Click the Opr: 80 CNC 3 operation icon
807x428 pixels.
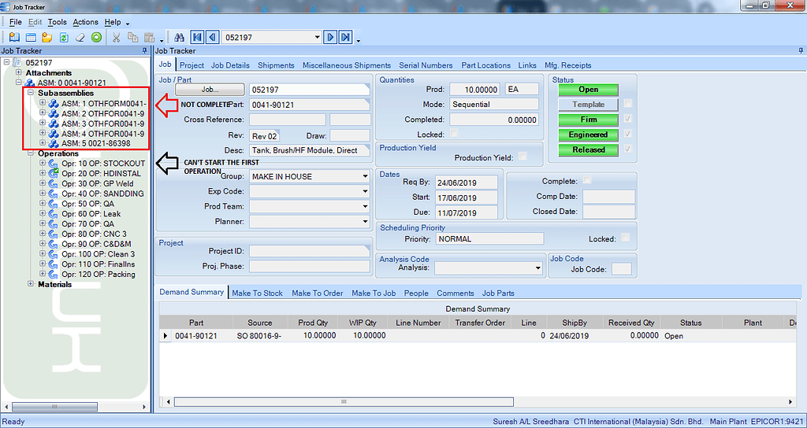(x=54, y=234)
